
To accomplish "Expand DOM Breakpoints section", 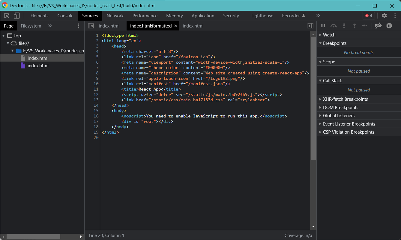I will click(x=359, y=108).
